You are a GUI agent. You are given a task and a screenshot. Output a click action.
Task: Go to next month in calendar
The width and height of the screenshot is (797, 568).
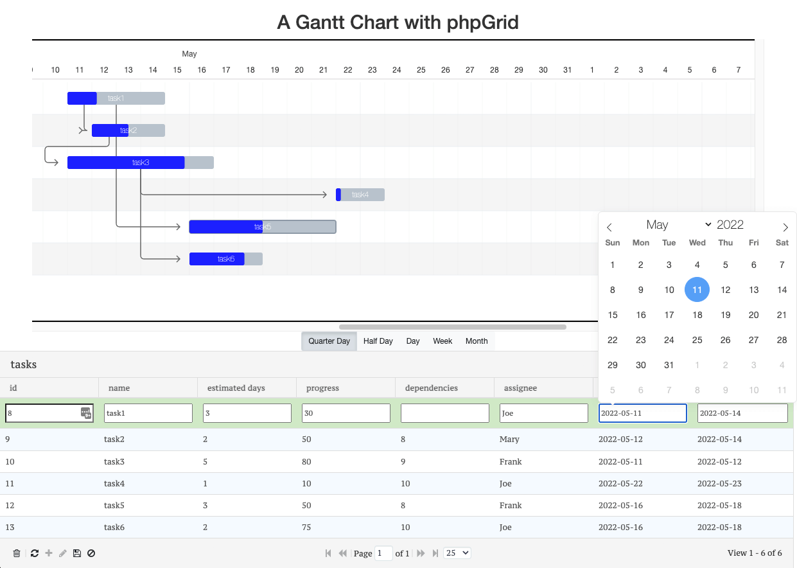(x=785, y=227)
